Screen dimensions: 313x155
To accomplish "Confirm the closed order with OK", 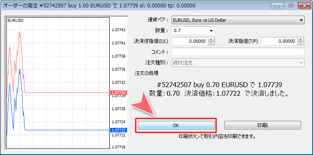I will [x=176, y=125].
